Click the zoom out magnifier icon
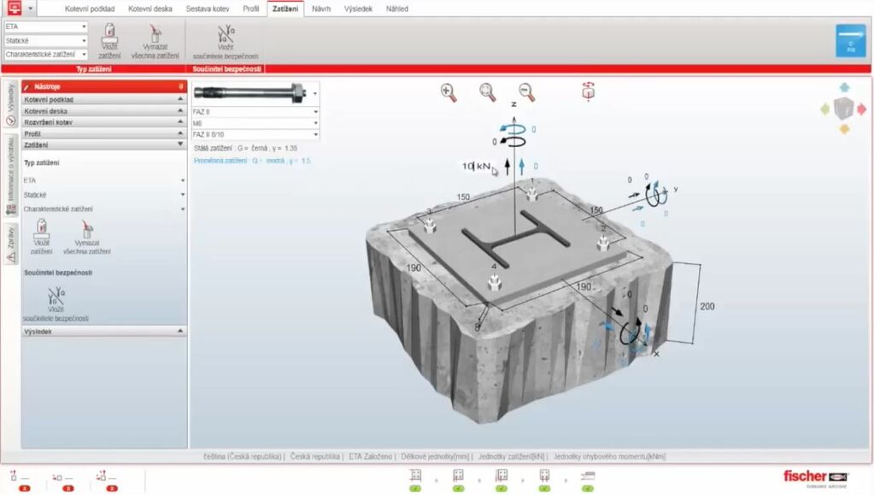This screenshot has height=495, width=874. [x=527, y=92]
